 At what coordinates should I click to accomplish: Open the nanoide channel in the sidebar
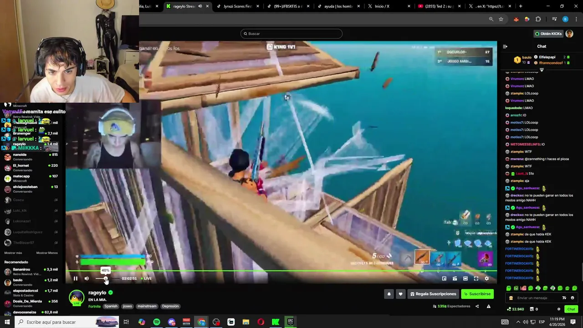pos(31,157)
